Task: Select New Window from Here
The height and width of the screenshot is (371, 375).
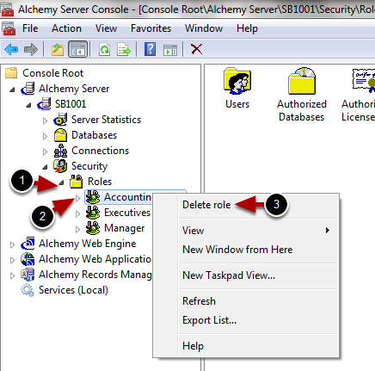Action: [257, 250]
